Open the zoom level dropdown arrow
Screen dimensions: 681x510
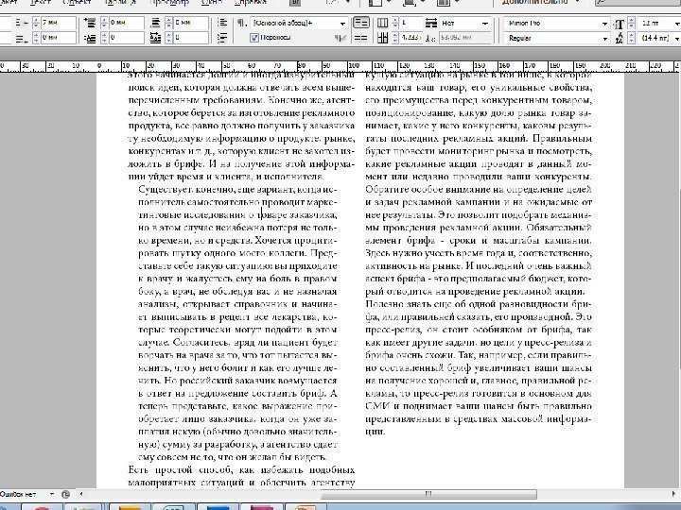click(x=348, y=2)
